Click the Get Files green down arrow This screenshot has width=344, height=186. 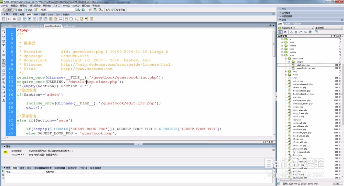pos(291,32)
